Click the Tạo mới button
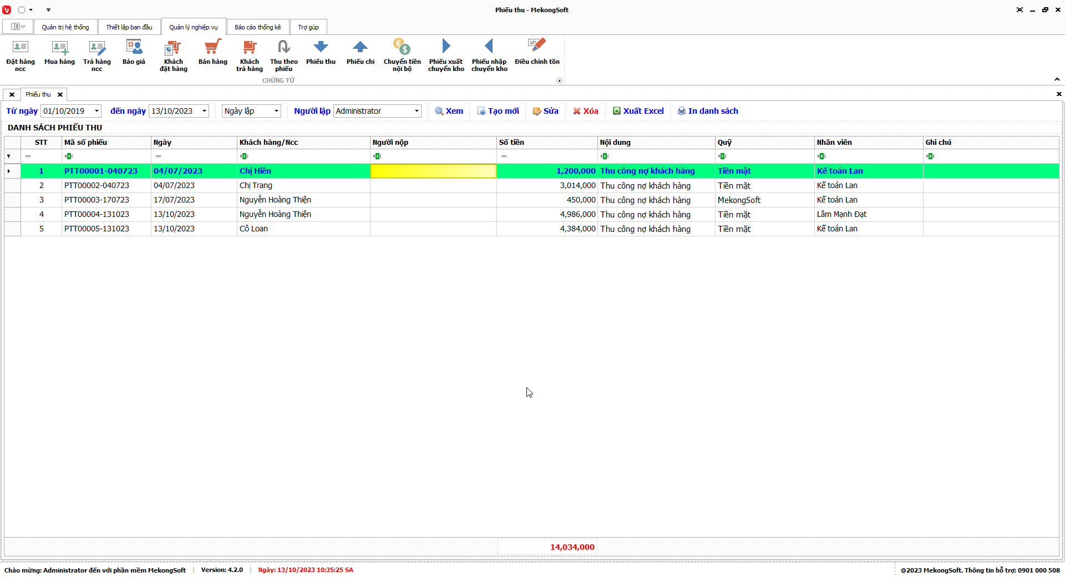 tap(498, 111)
